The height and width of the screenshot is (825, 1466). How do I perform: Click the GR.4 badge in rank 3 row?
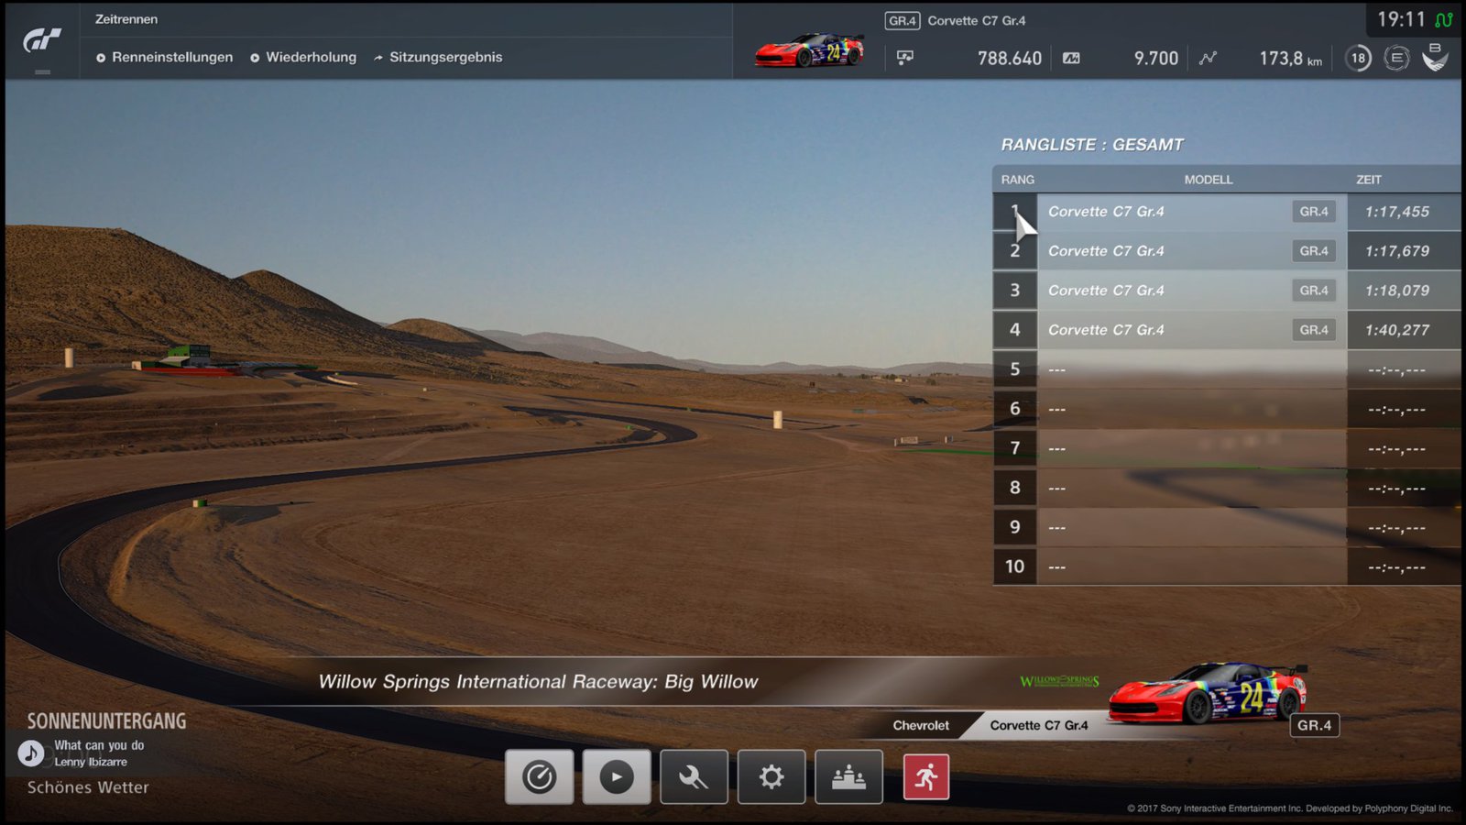pyautogui.click(x=1314, y=291)
